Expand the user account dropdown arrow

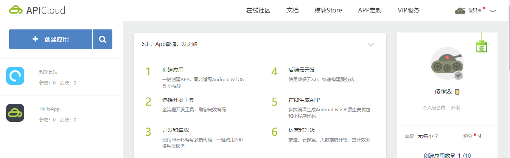tap(493, 11)
